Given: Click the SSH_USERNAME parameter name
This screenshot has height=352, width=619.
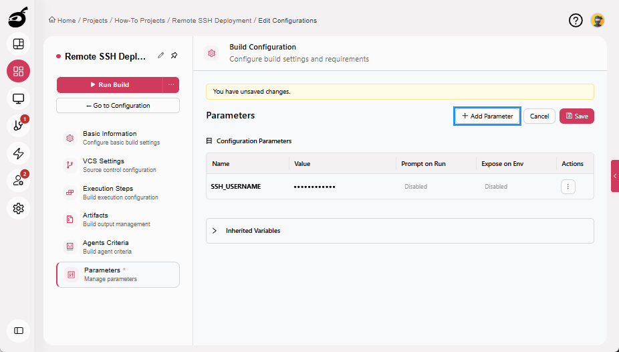Looking at the screenshot, I should [x=236, y=187].
